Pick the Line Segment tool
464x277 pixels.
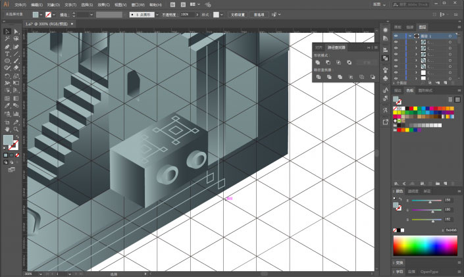(16, 54)
